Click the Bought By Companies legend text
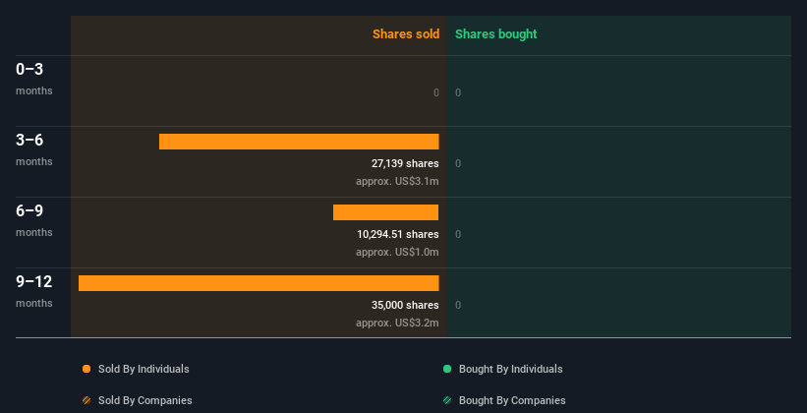 pos(512,400)
